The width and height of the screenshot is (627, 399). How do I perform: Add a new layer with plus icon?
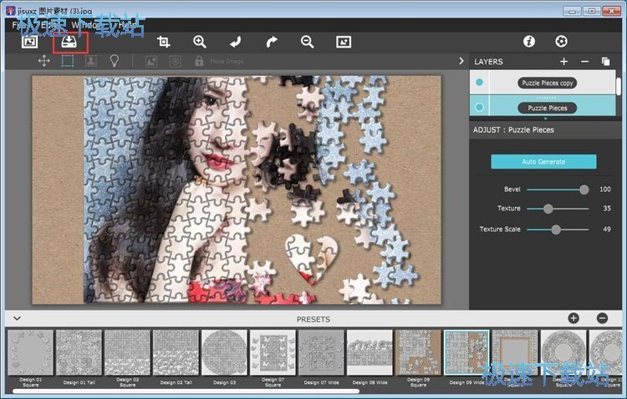click(x=564, y=62)
